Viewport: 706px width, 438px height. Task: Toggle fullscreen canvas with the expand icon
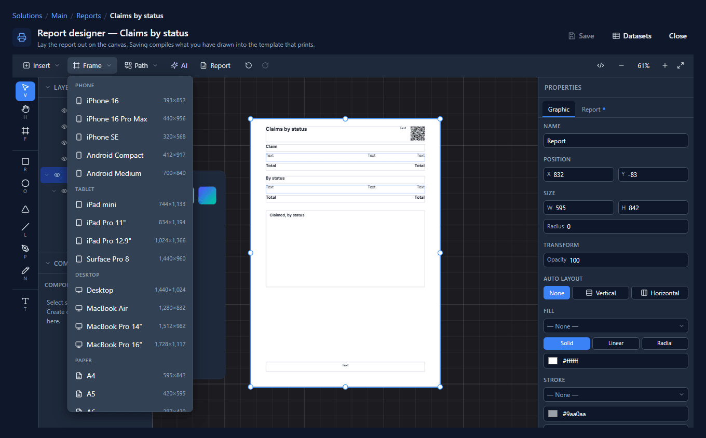[681, 65]
